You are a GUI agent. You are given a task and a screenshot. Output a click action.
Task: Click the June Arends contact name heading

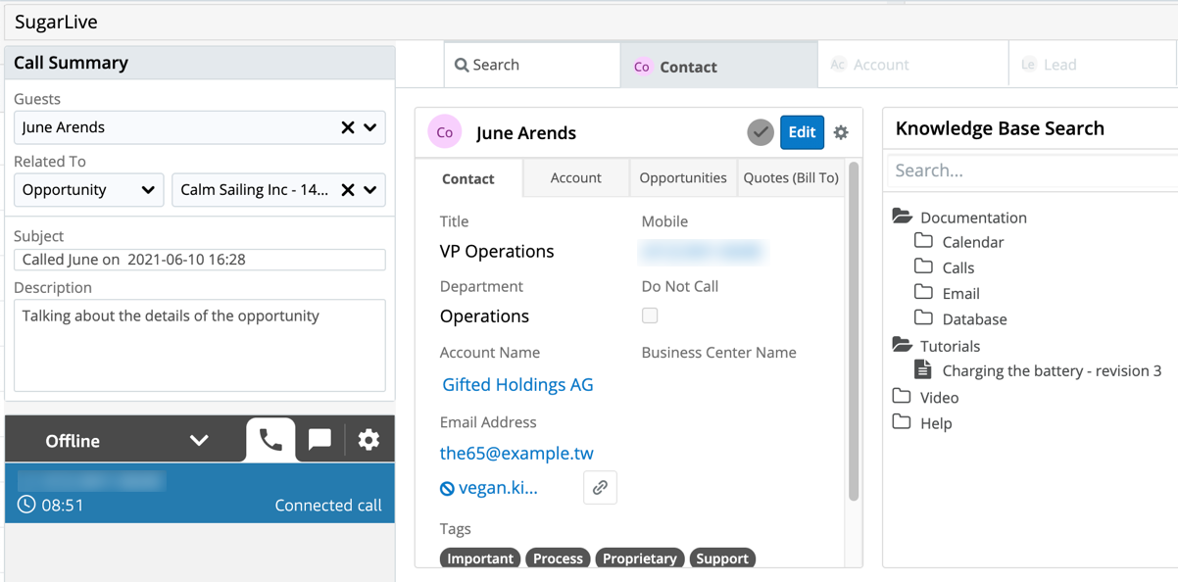tap(526, 133)
